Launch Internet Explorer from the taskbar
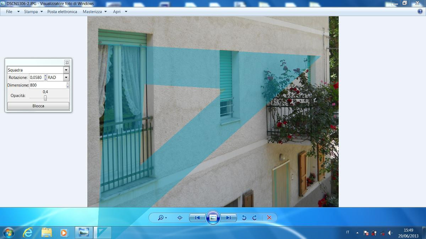426x239 pixels. 28,233
